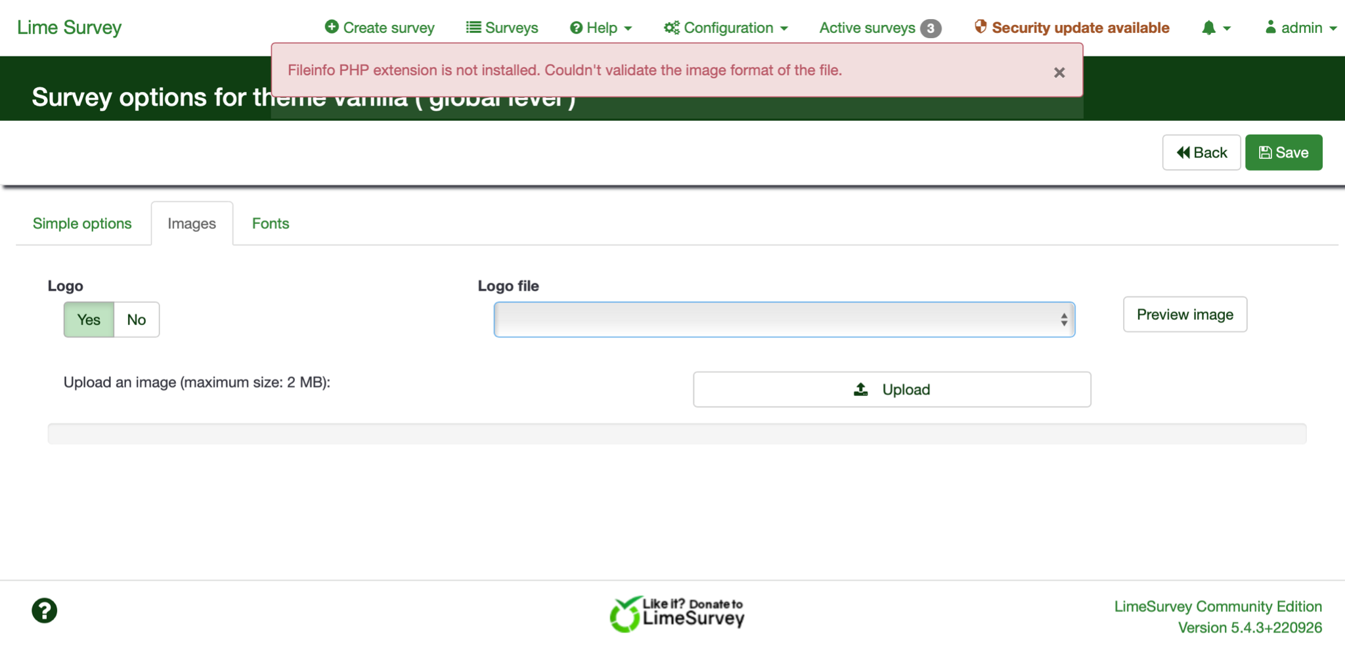Dismiss the Fileinfo error alert
The width and height of the screenshot is (1345, 660).
tap(1059, 73)
